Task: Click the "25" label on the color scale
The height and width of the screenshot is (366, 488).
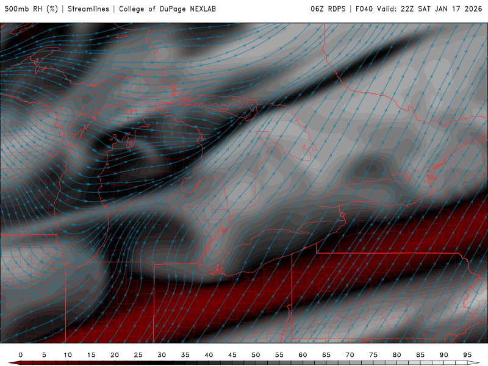Action: pyautogui.click(x=138, y=355)
